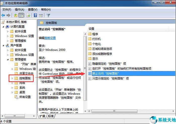Collapse the 用户配置 tree node
This screenshot has height=124, width=176.
pyautogui.click(x=3, y=45)
